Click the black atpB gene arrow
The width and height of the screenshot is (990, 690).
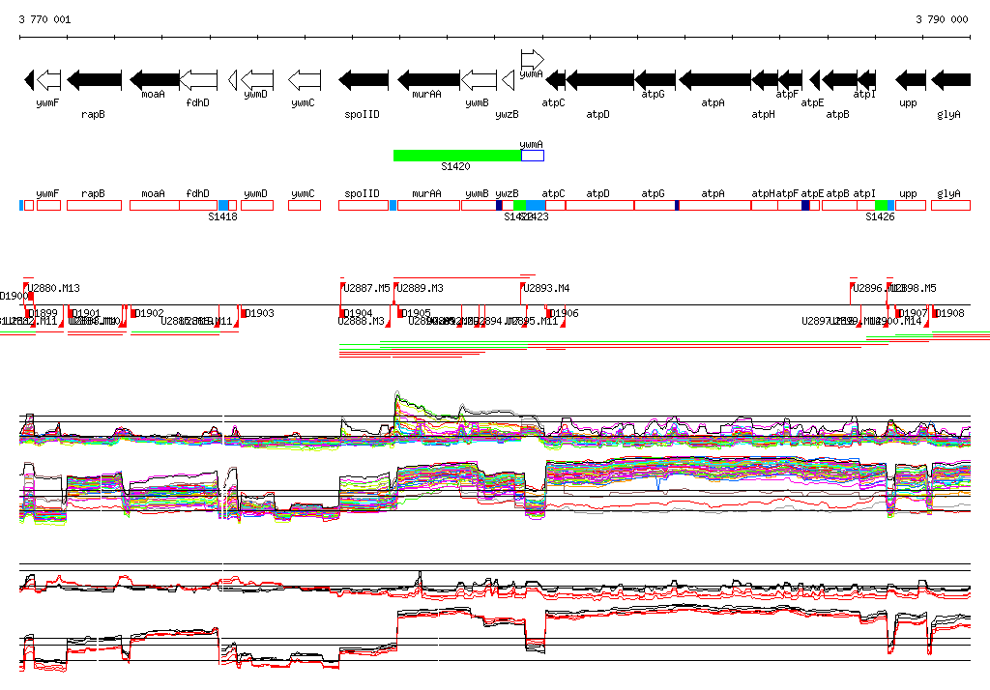point(840,80)
